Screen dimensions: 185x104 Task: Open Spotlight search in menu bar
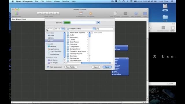tap(172, 1)
